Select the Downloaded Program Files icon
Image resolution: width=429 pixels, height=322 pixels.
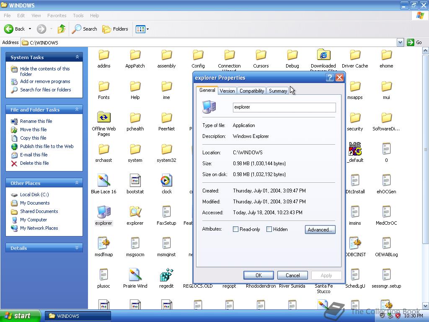coord(324,55)
